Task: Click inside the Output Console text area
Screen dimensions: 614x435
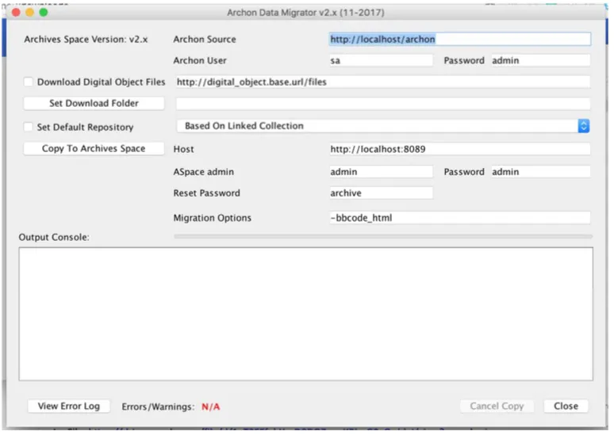Action: 305,313
